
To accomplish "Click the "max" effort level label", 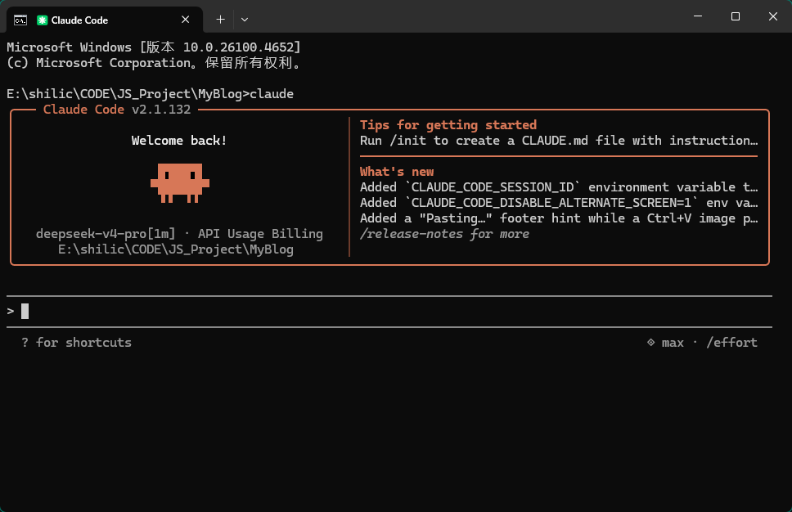I will (x=673, y=343).
